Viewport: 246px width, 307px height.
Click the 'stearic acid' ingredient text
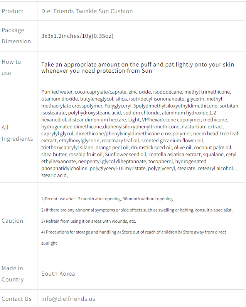coord(54,176)
